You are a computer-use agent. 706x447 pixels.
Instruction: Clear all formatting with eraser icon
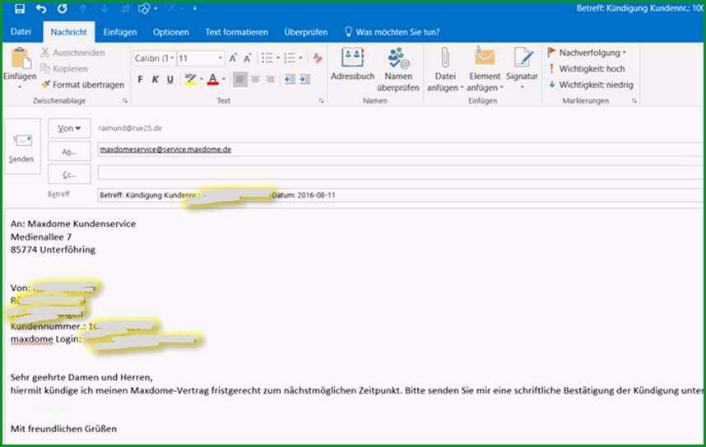pos(318,58)
